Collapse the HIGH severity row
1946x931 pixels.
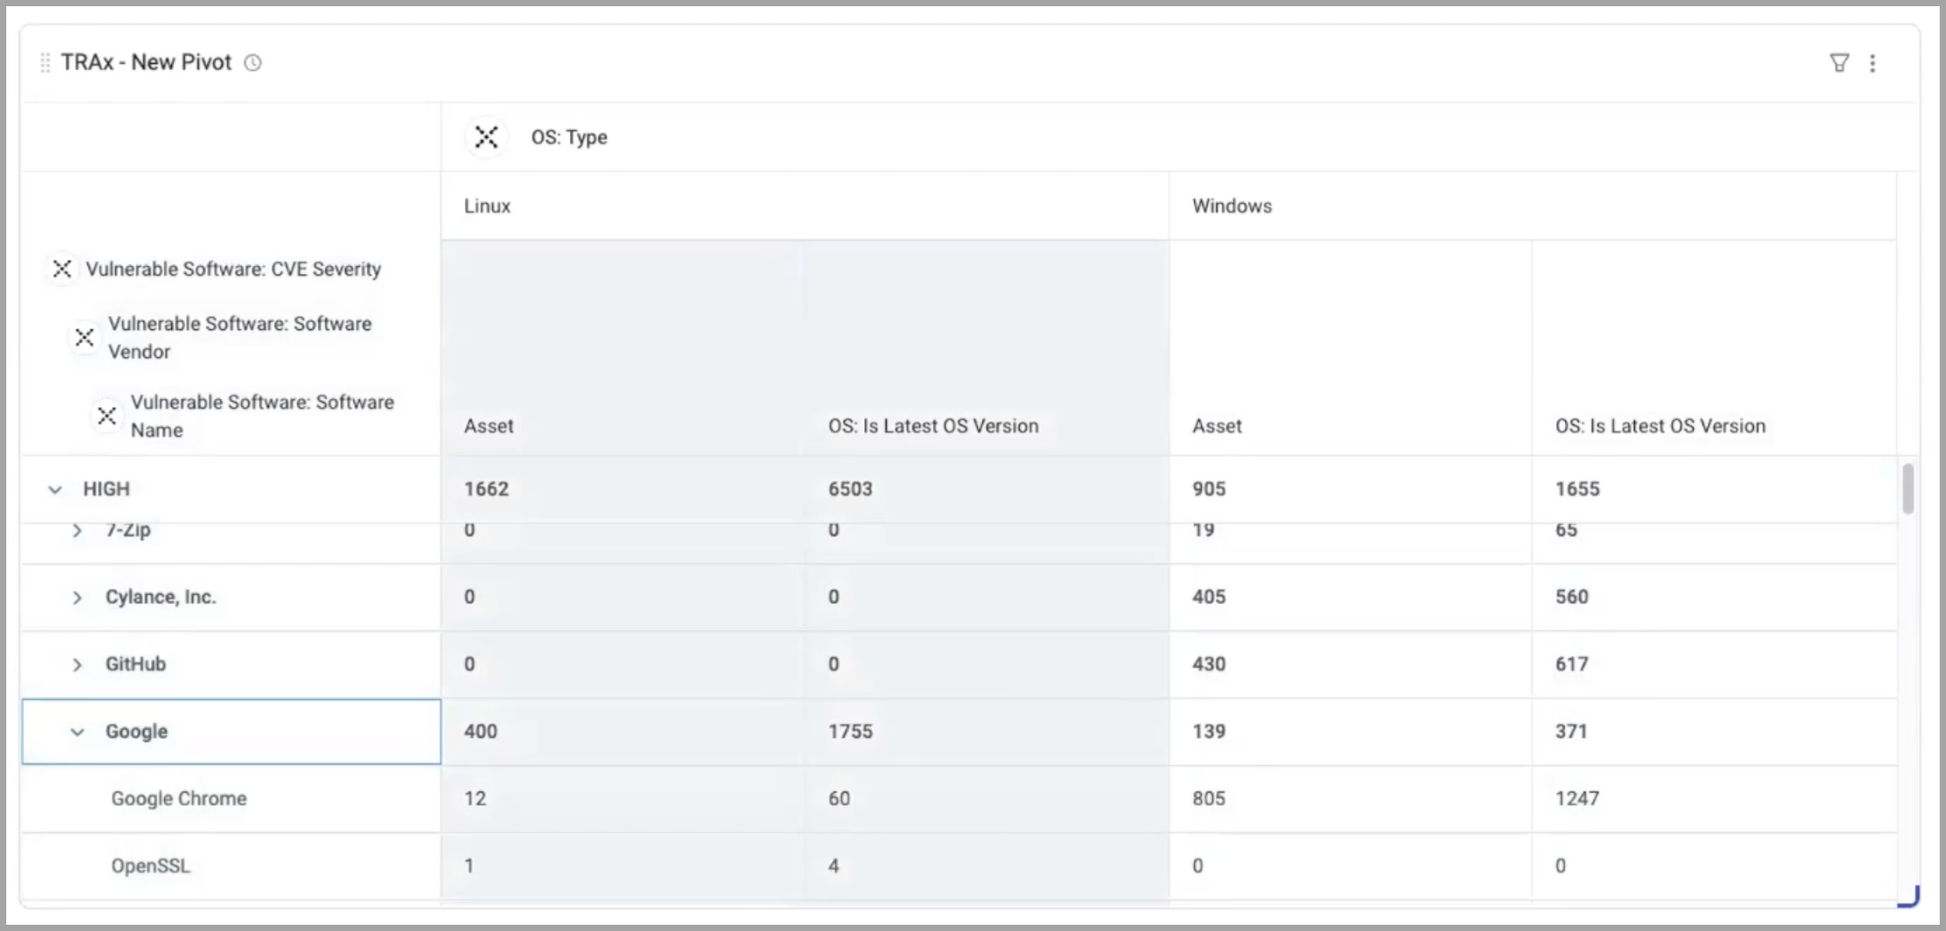[x=54, y=490]
